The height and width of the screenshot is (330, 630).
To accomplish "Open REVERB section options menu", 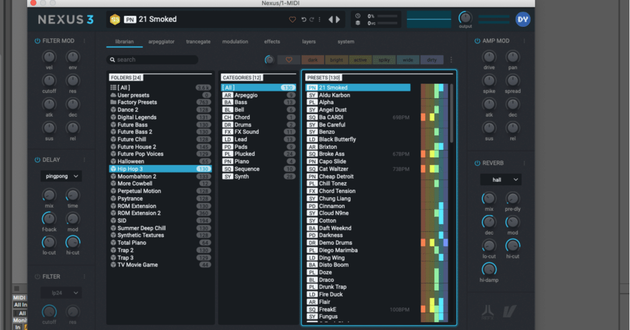I will point(525,163).
